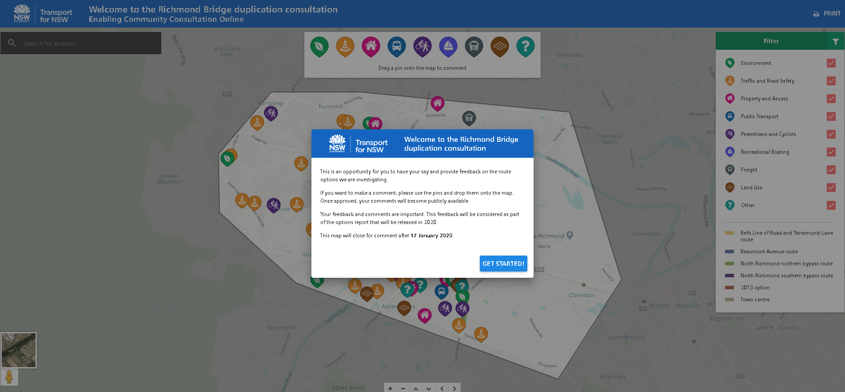This screenshot has width=845, height=392.
Task: Select the Public Transport bus pin
Action: pos(397,47)
